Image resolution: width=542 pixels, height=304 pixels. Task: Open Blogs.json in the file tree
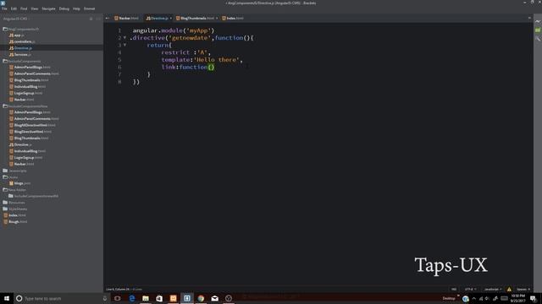20,183
